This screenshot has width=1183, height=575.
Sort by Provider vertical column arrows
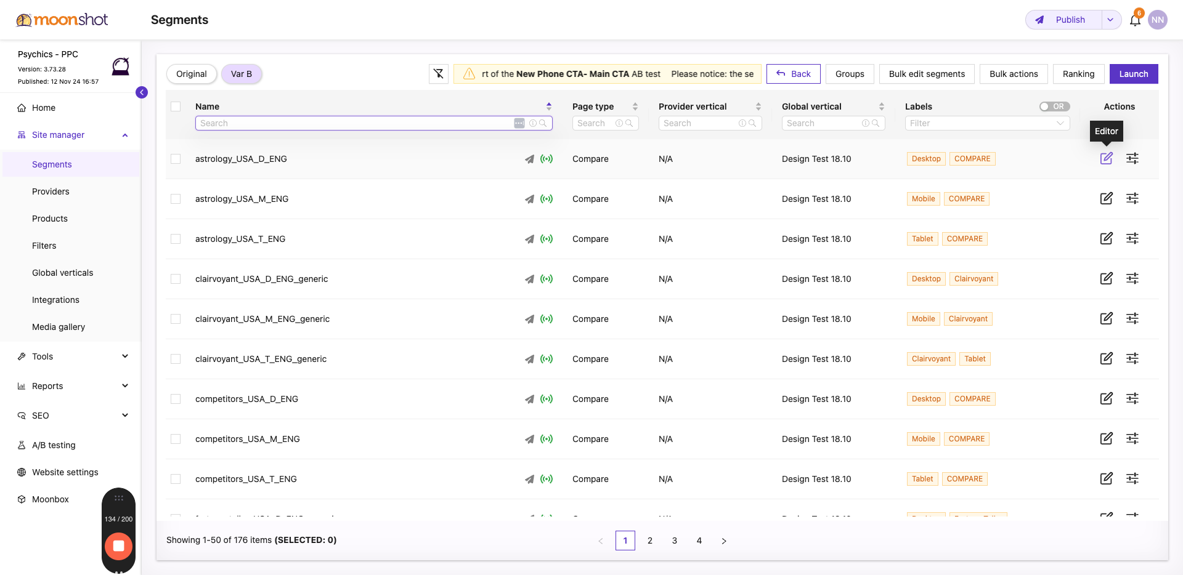758,107
